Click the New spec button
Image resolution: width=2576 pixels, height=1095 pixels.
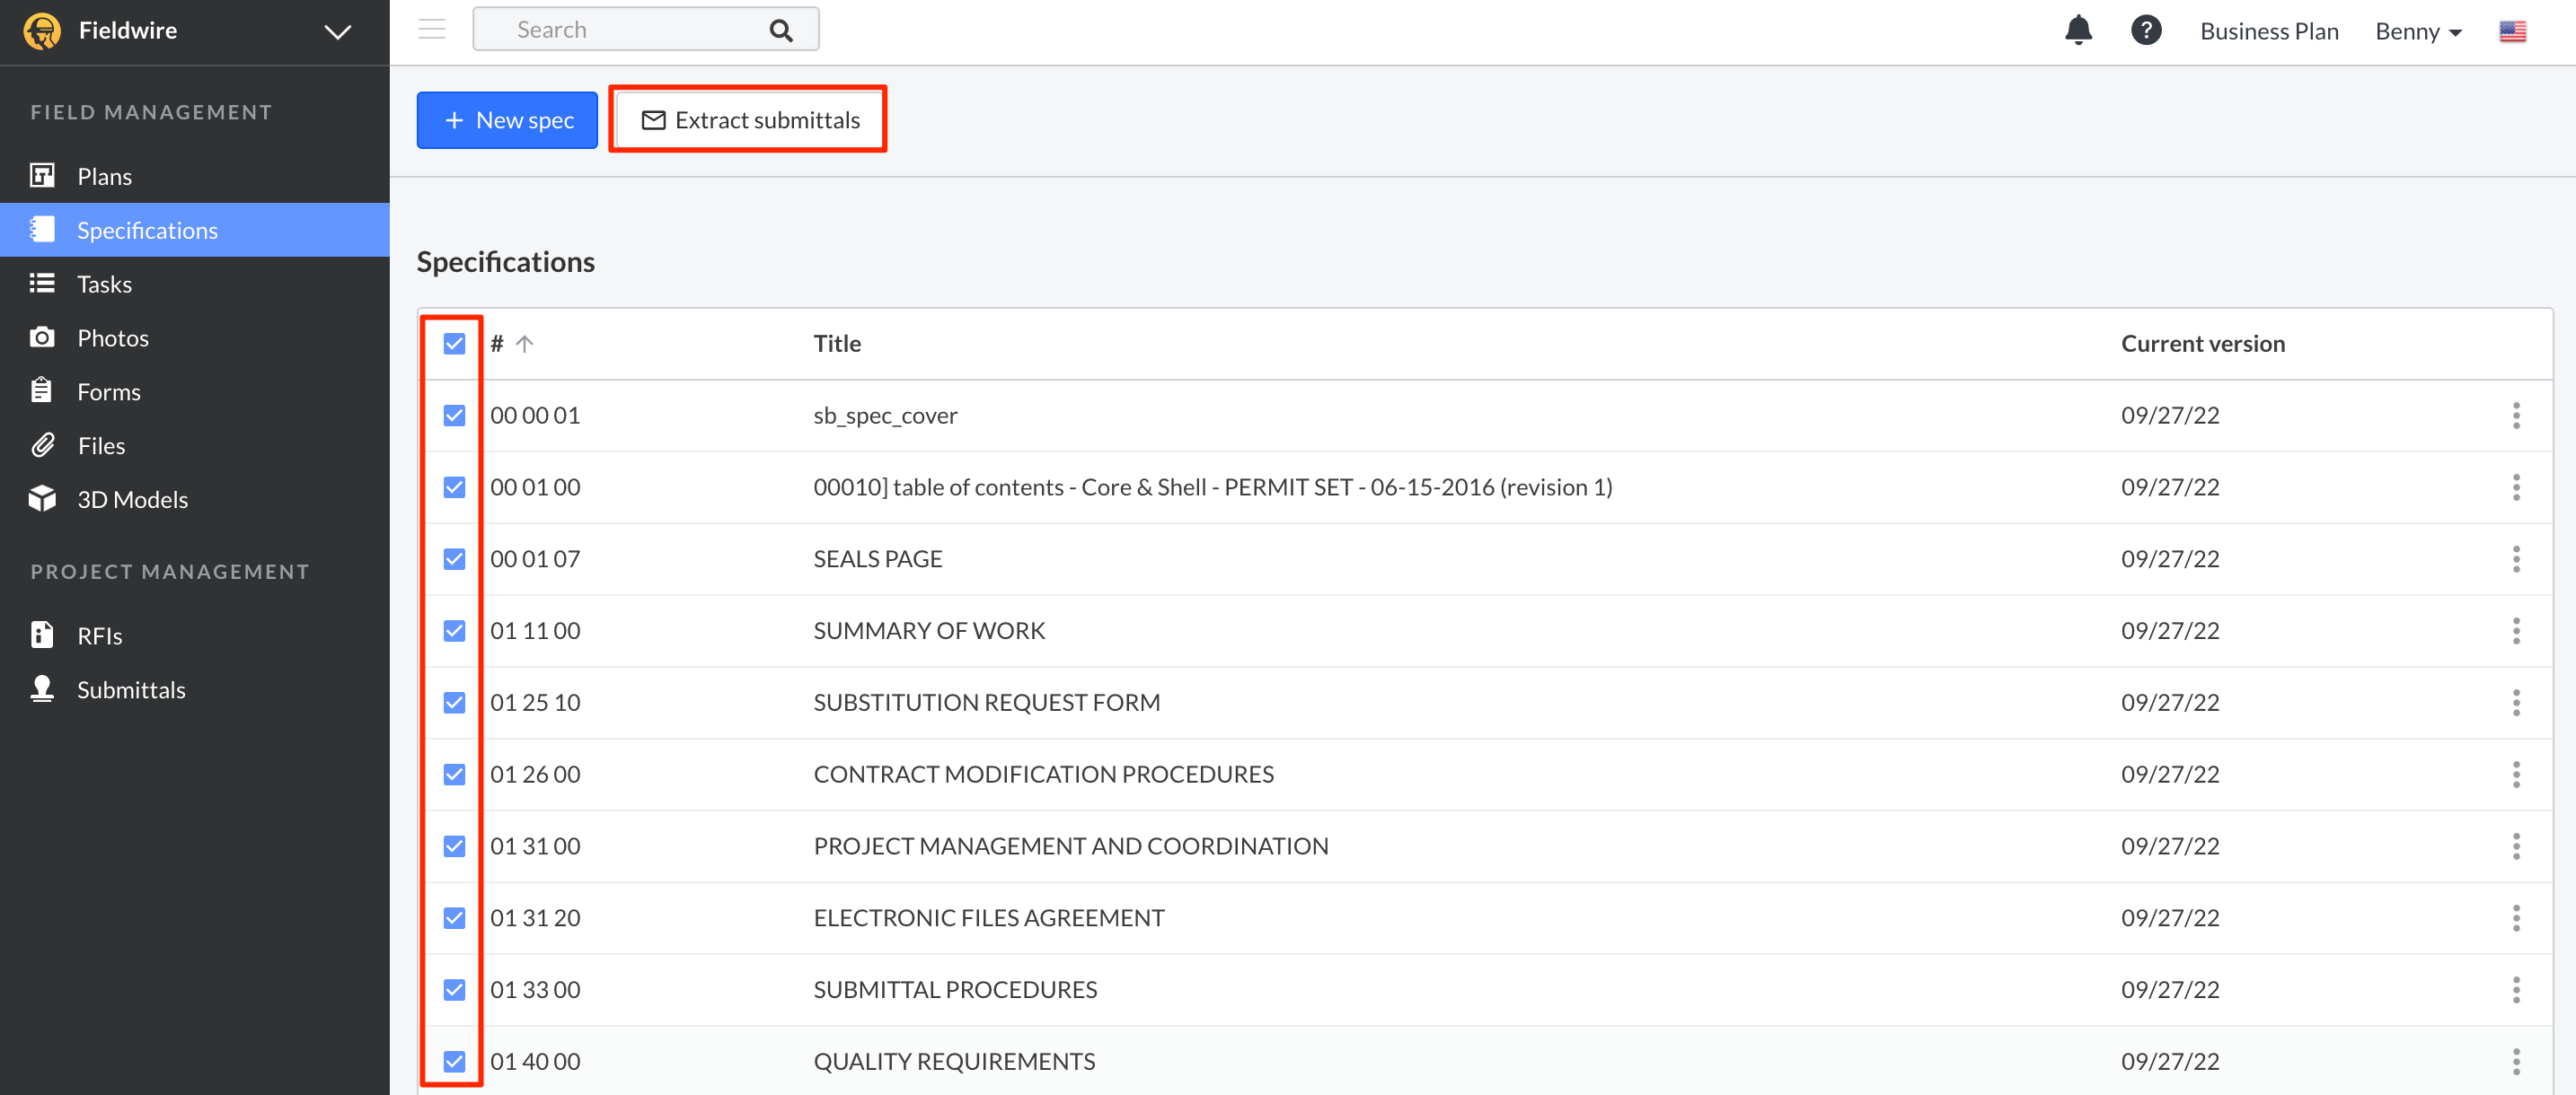(507, 120)
